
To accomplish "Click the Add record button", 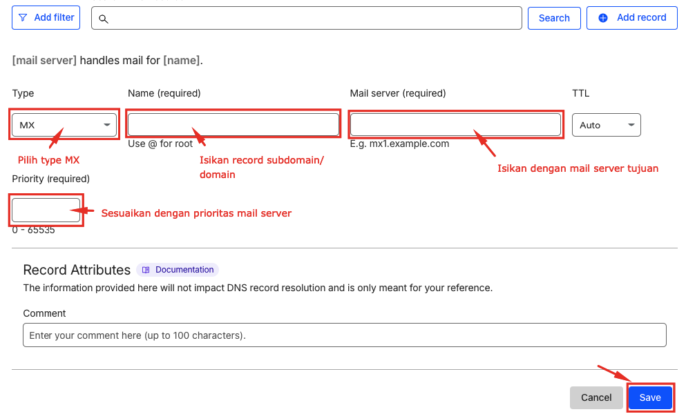I will pos(631,17).
